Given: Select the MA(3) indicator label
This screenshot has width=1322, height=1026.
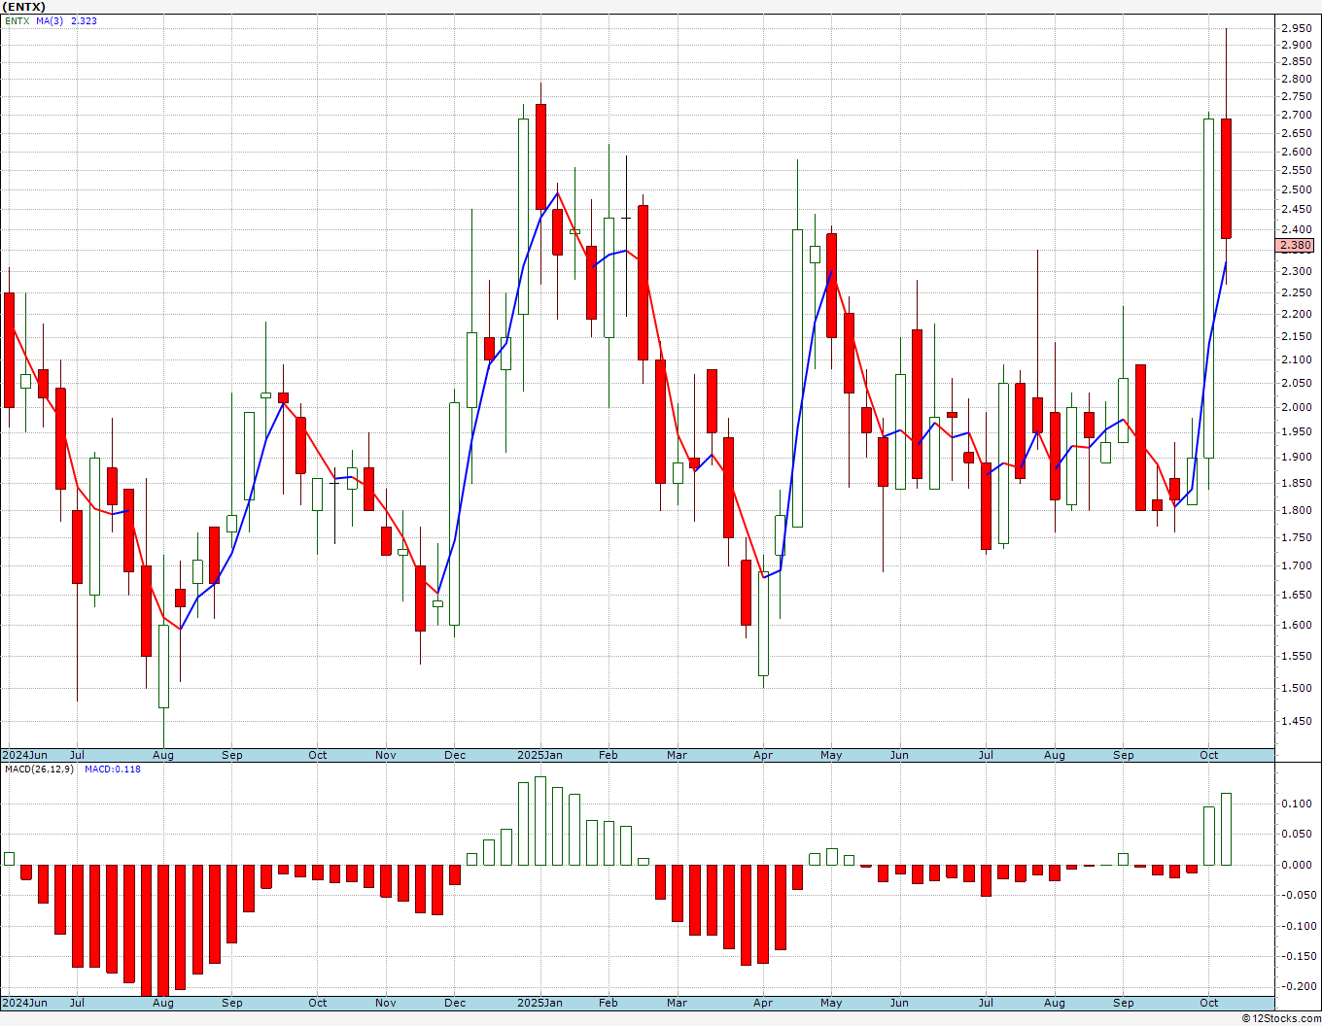Looking at the screenshot, I should point(50,20).
